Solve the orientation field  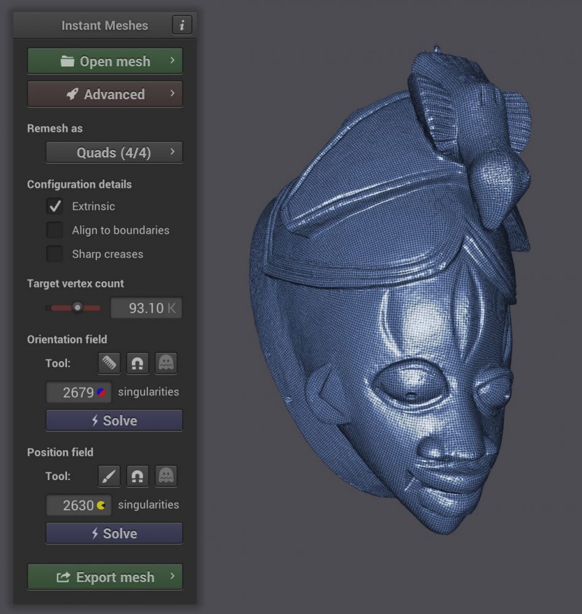click(114, 421)
